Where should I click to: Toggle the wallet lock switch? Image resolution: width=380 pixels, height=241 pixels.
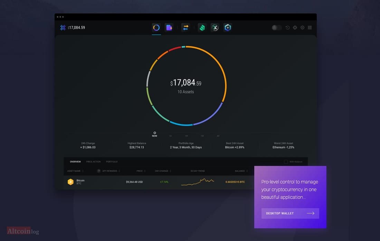276,28
